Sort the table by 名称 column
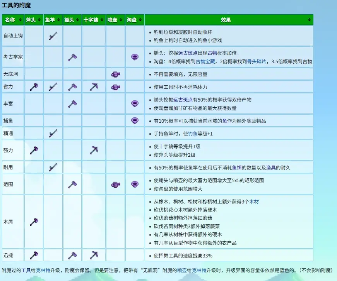Viewport: 337px width, 281px height. (12, 20)
